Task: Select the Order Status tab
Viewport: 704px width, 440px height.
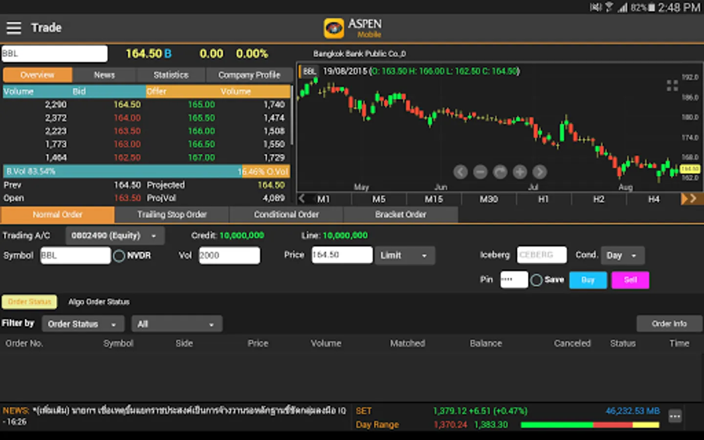Action: coord(29,302)
